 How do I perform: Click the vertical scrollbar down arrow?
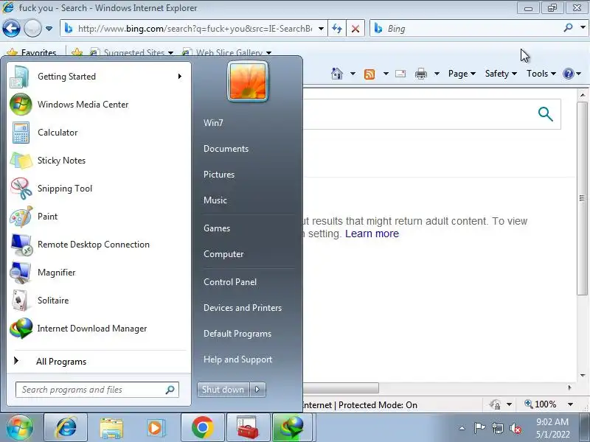(x=583, y=376)
